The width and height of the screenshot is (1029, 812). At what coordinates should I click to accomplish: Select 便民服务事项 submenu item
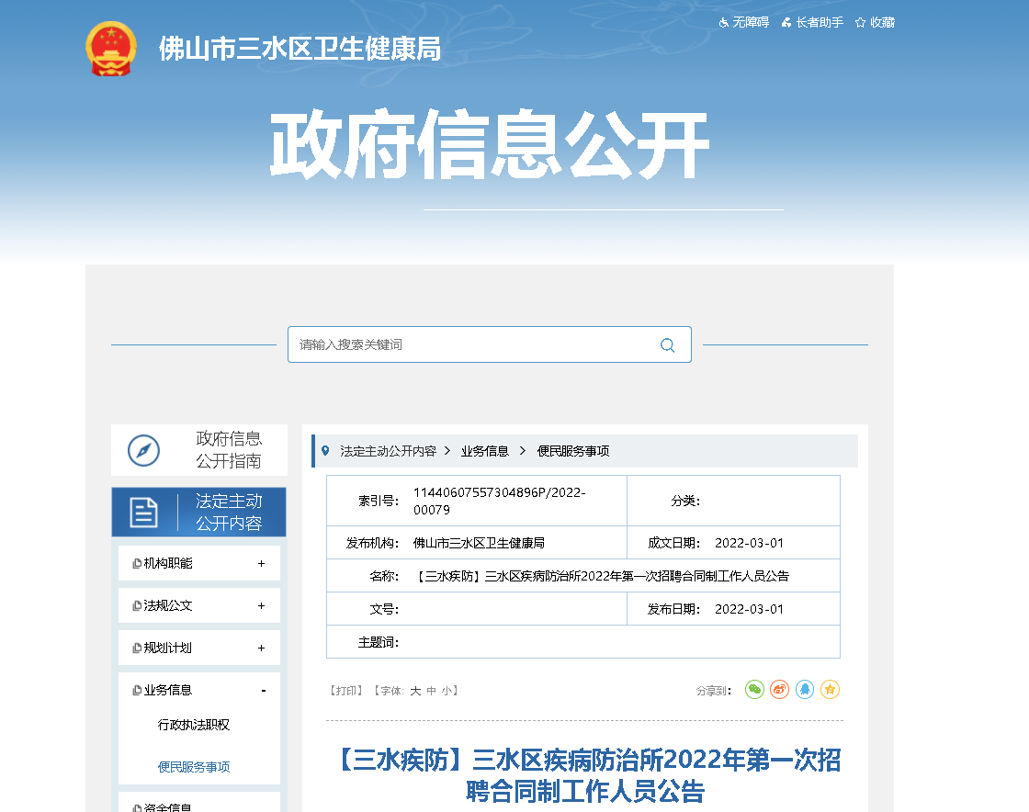coord(194,767)
